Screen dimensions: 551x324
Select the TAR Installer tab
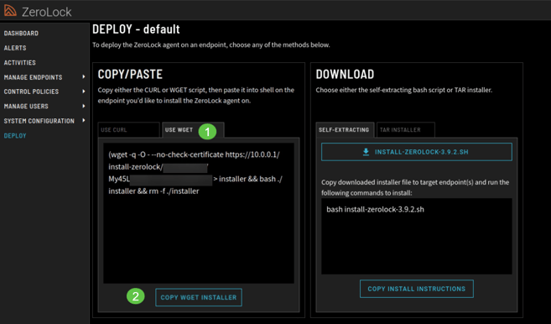click(406, 130)
